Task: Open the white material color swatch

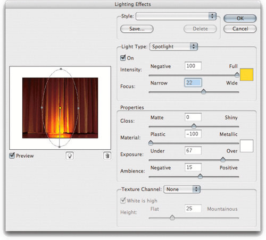Action: click(246, 146)
